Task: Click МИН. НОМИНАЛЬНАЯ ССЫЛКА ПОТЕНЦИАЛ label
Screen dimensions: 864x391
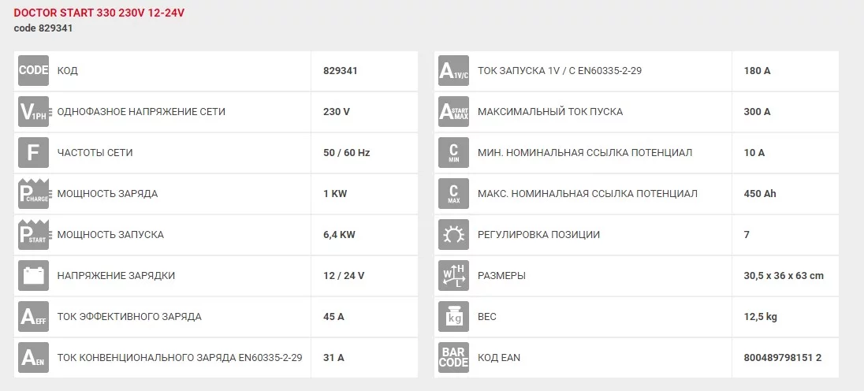Action: (585, 153)
